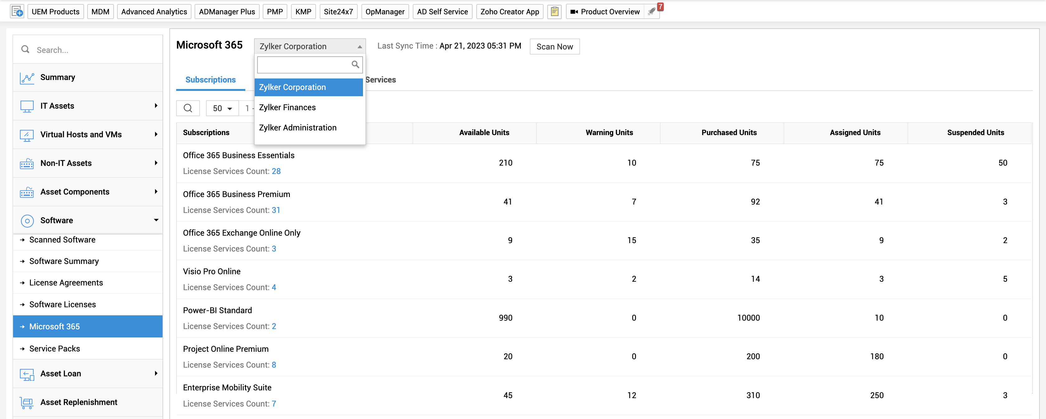Open License Services Count 28 link
Image resolution: width=1046 pixels, height=419 pixels.
276,171
